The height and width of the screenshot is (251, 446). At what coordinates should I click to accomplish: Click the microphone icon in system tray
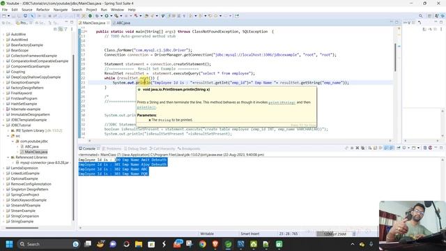click(x=371, y=244)
